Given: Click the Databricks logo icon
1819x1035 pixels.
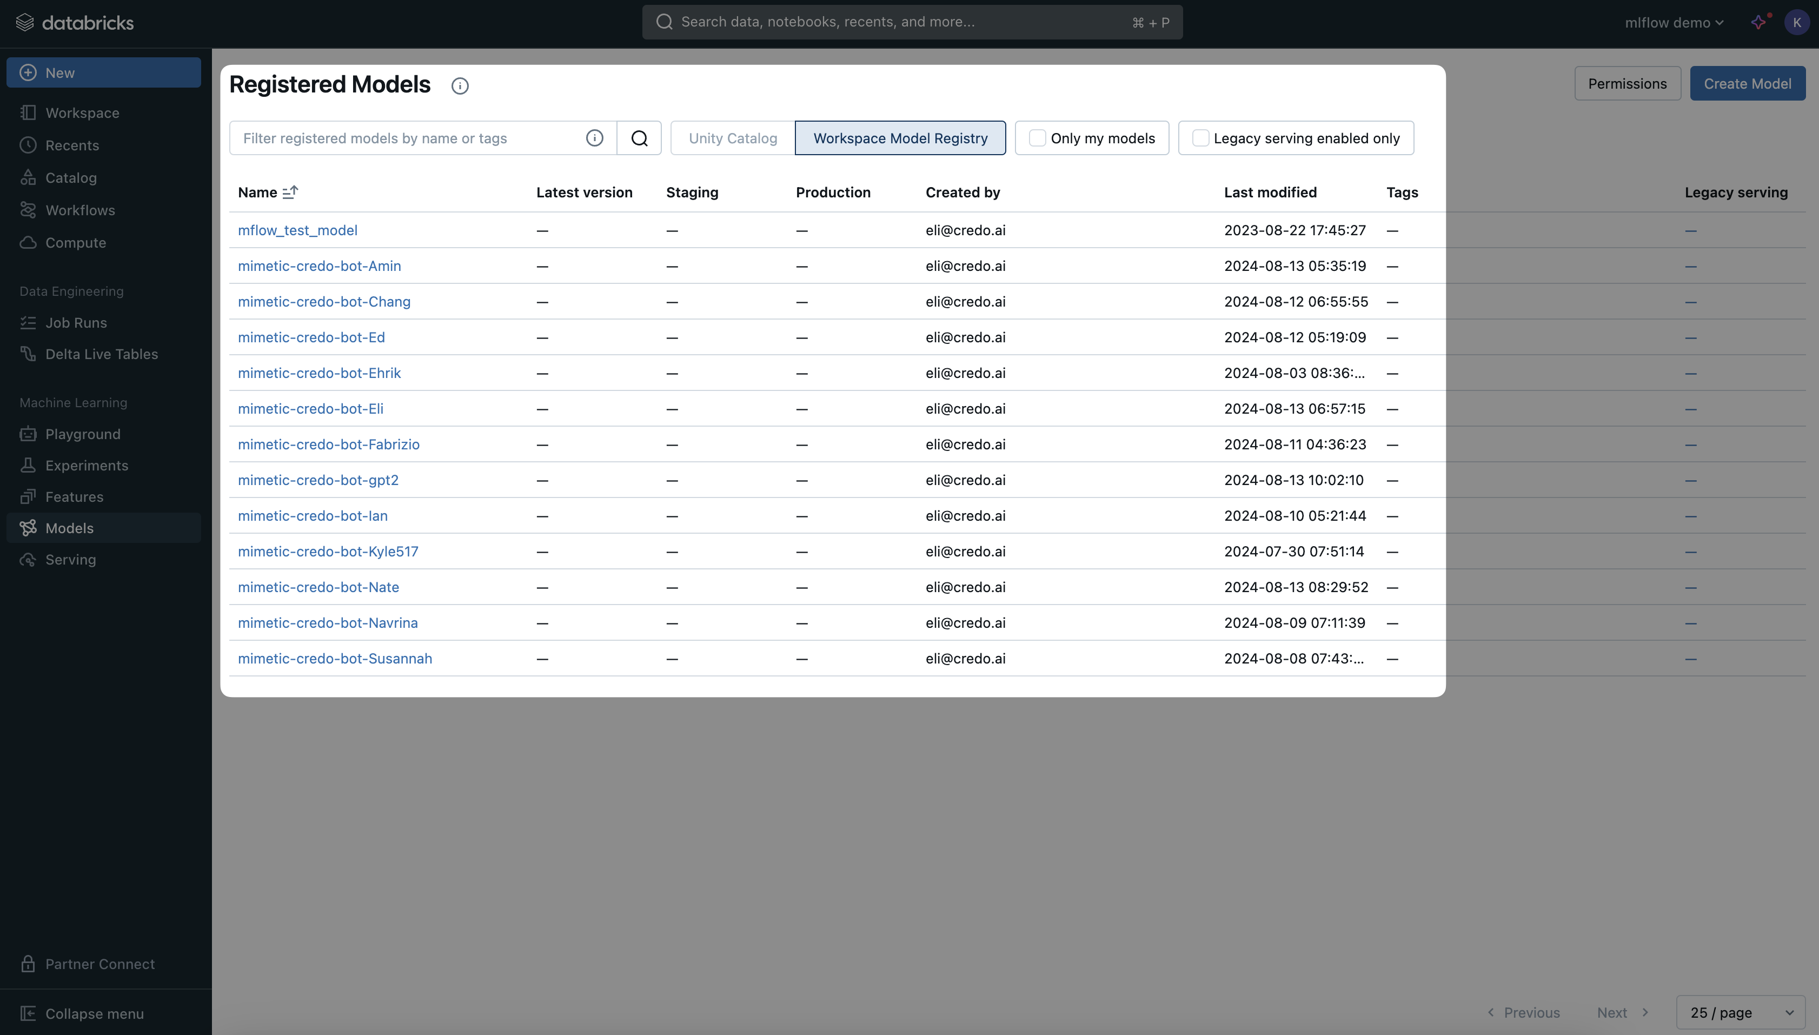Looking at the screenshot, I should pos(25,23).
